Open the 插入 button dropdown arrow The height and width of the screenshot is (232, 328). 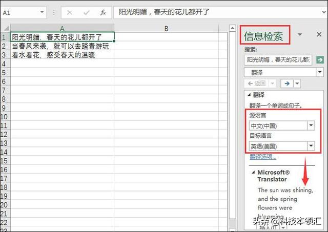pyautogui.click(x=283, y=227)
